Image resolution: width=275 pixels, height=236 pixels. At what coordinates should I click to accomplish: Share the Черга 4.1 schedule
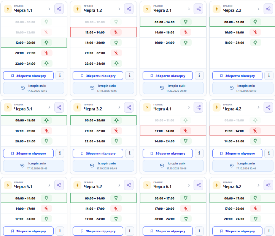(x=199, y=107)
